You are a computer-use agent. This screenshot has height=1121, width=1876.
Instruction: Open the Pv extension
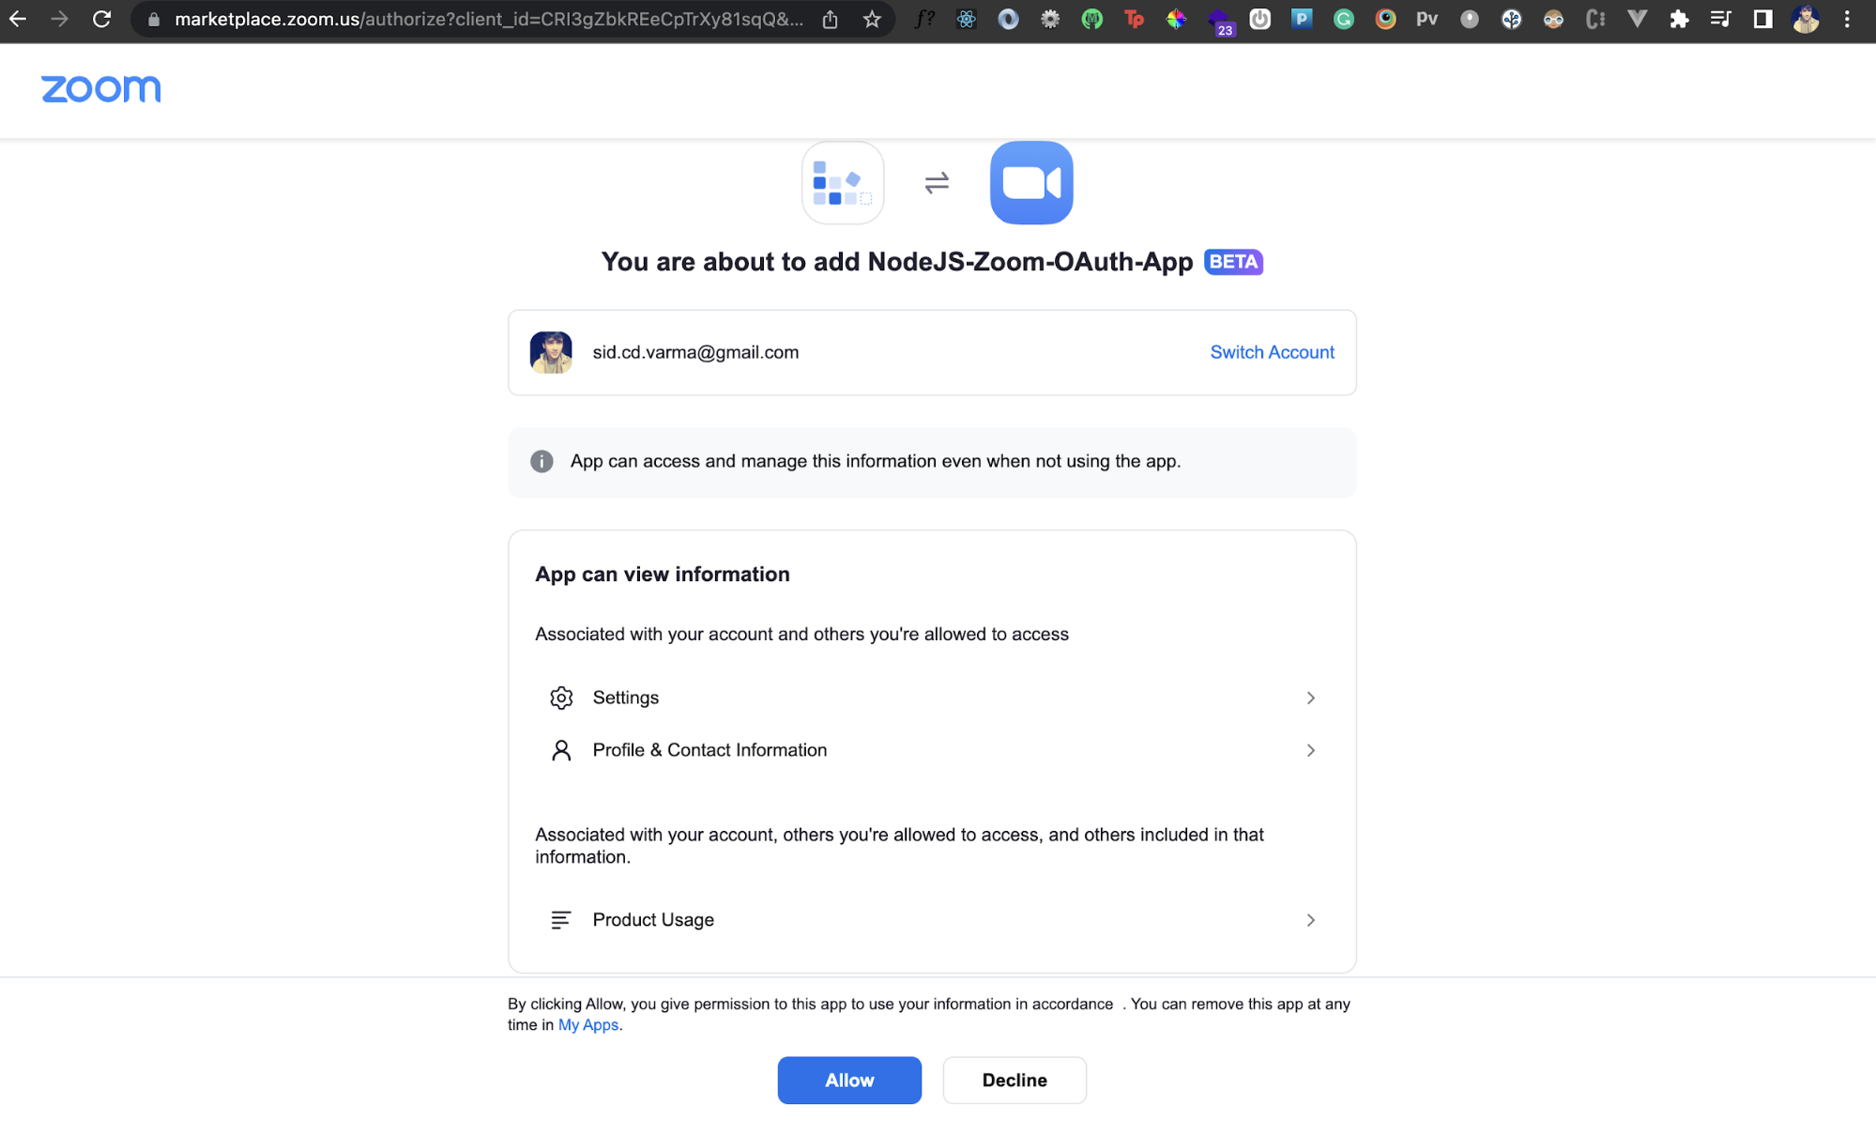1426,19
